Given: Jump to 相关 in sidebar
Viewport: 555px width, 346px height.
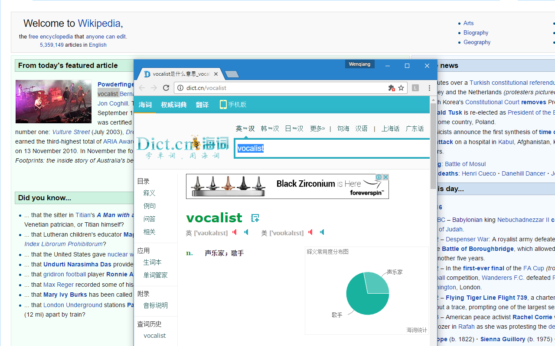Looking at the screenshot, I should pyautogui.click(x=150, y=232).
